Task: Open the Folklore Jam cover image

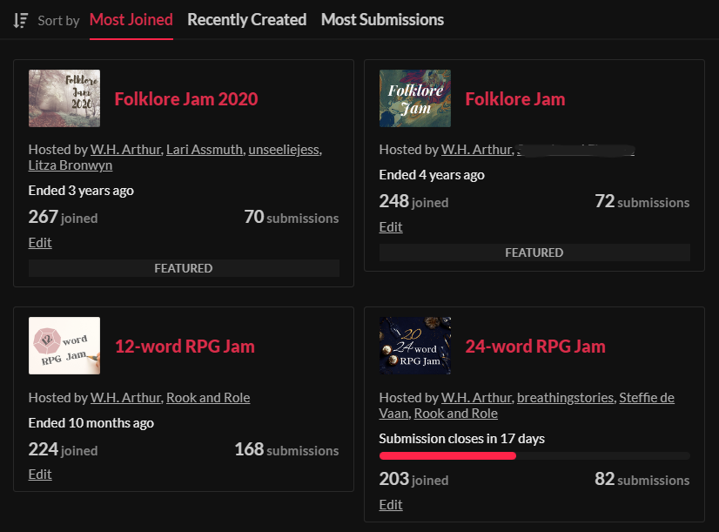Action: (415, 98)
